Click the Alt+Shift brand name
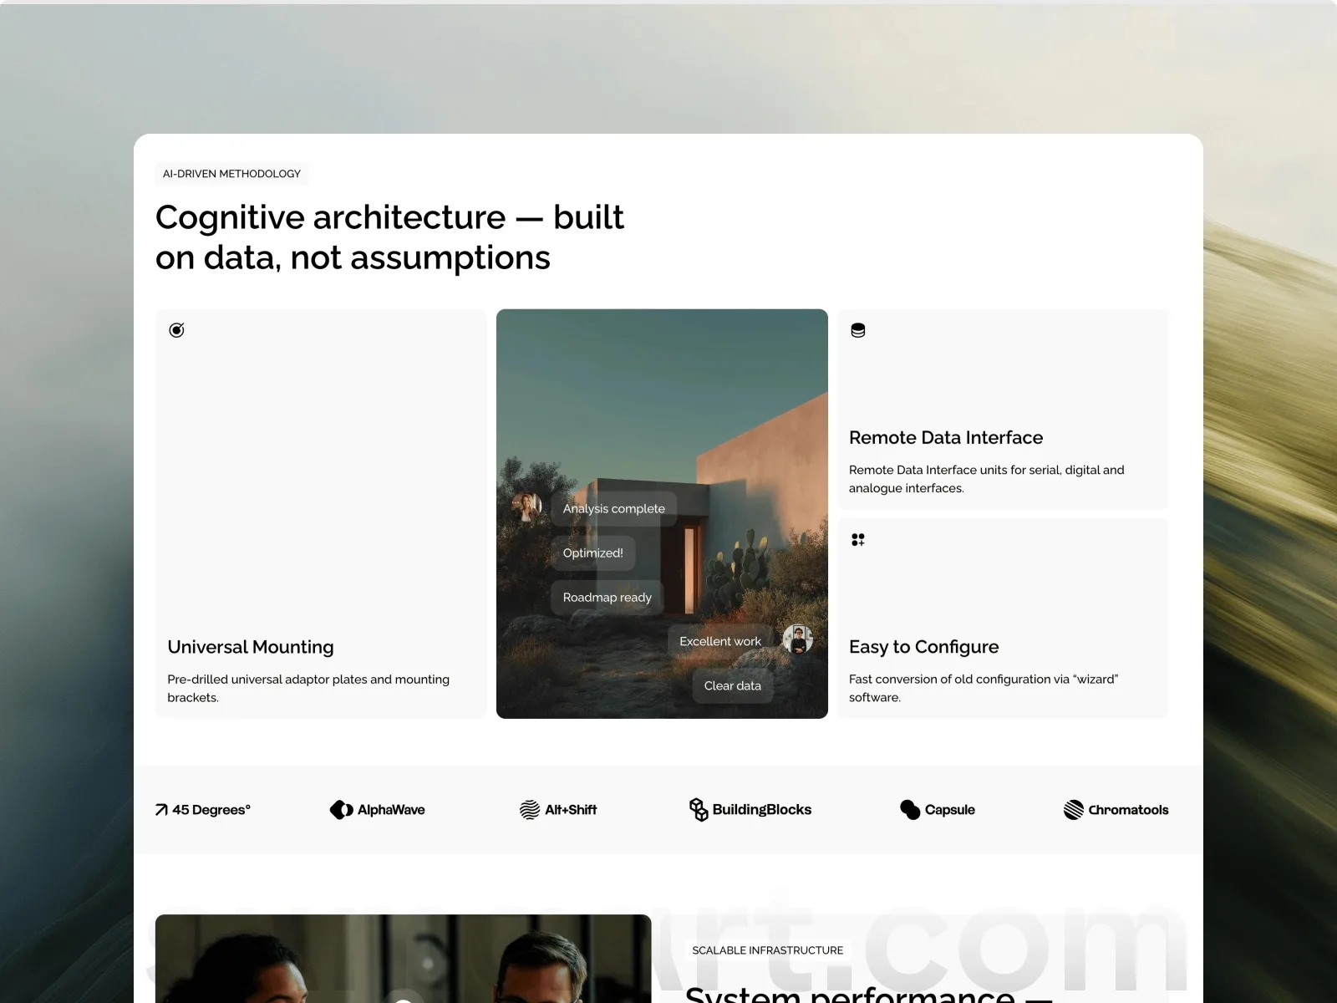1337x1003 pixels. coord(571,810)
